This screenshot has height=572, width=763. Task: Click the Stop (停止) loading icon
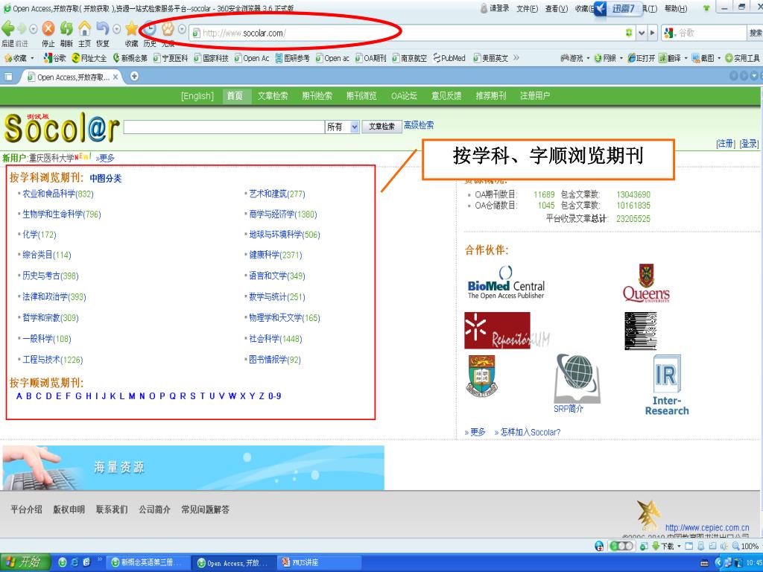point(48,29)
